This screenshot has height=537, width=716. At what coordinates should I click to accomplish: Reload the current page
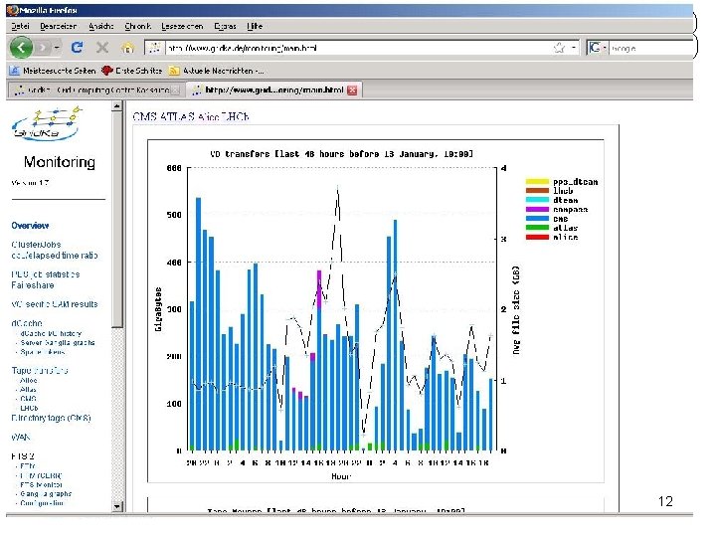coord(78,47)
